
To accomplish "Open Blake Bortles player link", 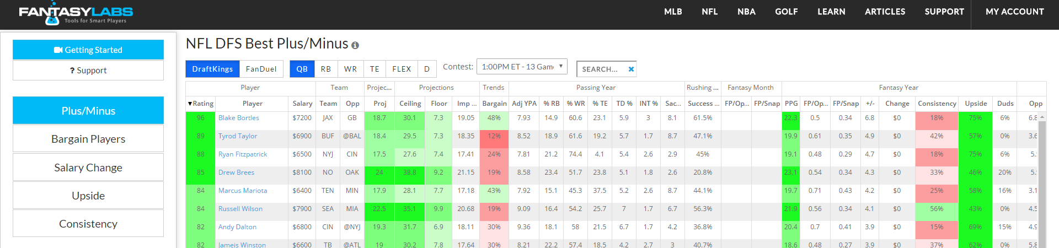I will [238, 118].
